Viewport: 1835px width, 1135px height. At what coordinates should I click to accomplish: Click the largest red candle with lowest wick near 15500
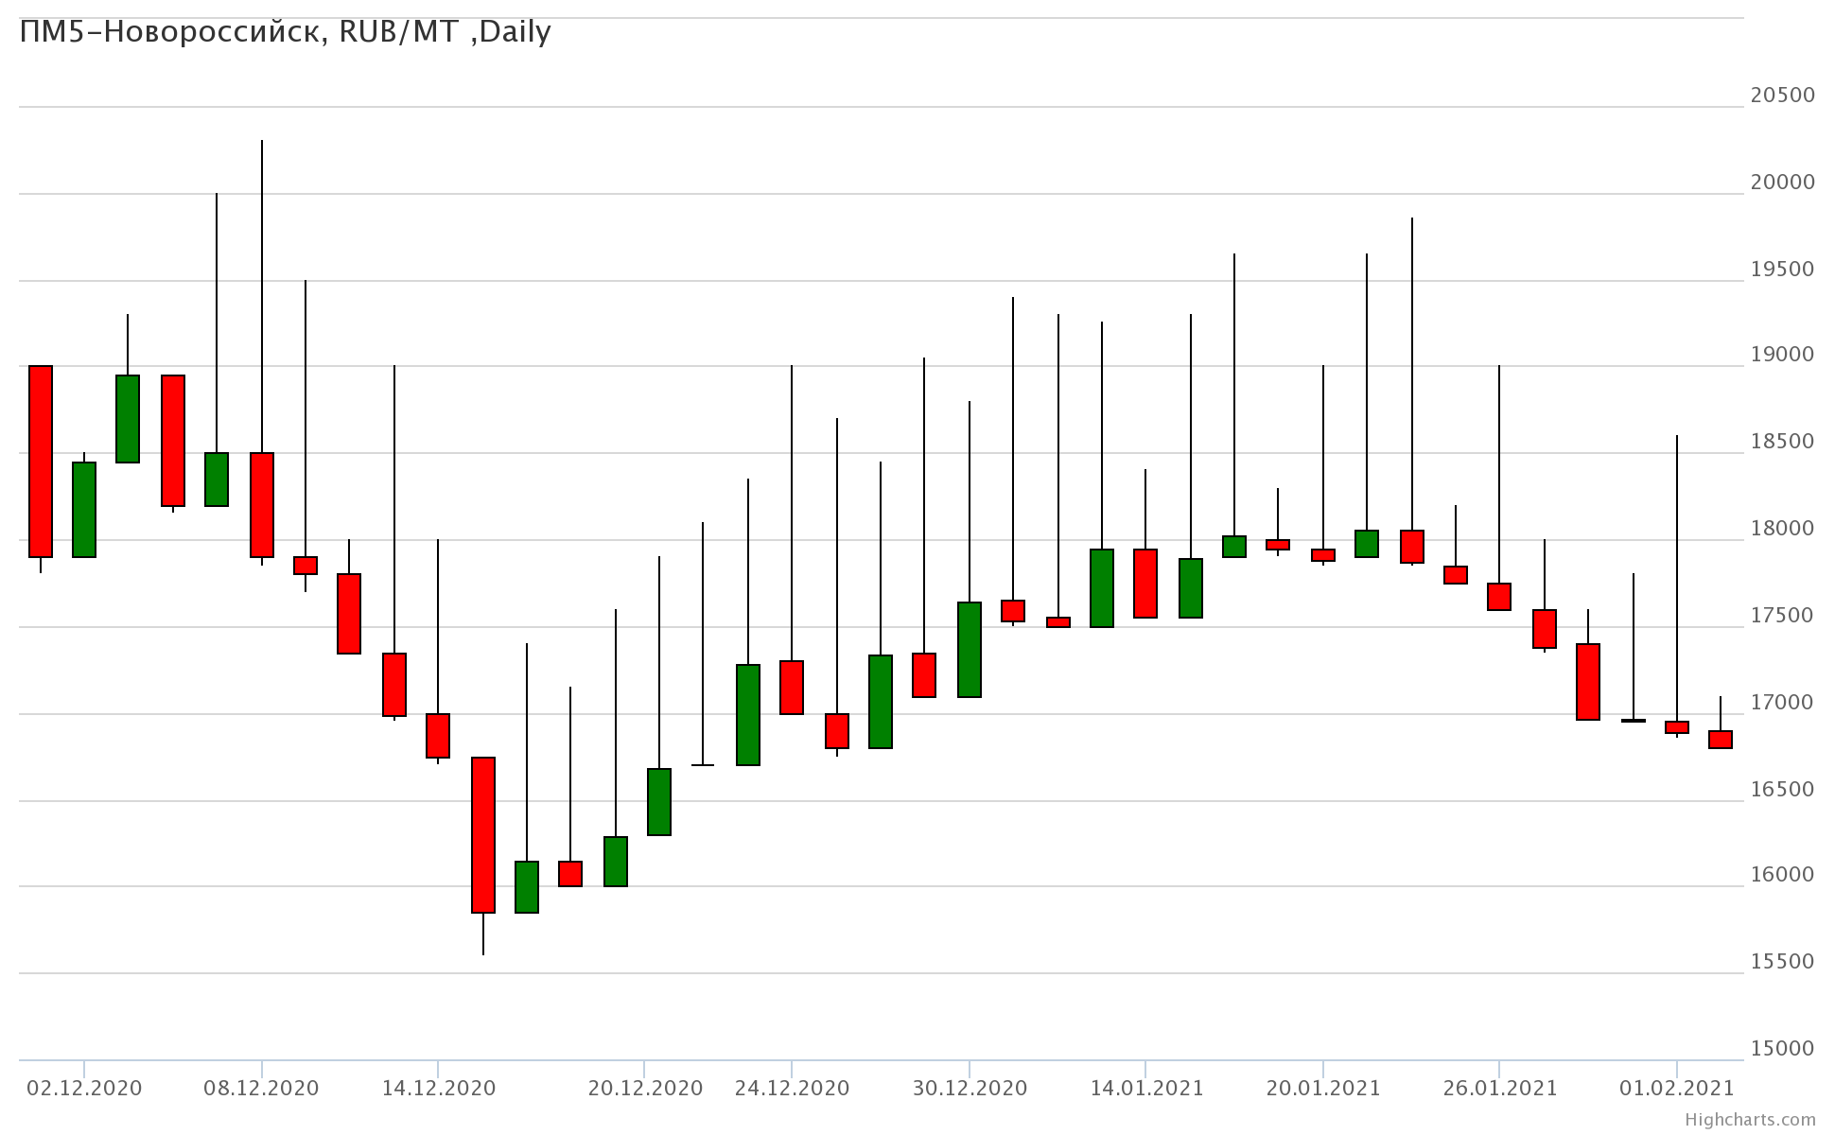coord(483,835)
